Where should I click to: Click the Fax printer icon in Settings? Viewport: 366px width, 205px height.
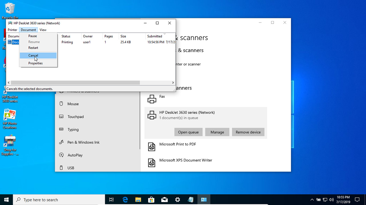coord(152,99)
